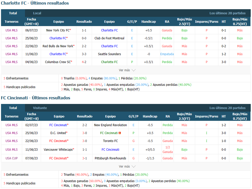Open 'Los últimos 20 partidos' for Charlotte FC
This screenshot has height=189, width=252.
227,13
